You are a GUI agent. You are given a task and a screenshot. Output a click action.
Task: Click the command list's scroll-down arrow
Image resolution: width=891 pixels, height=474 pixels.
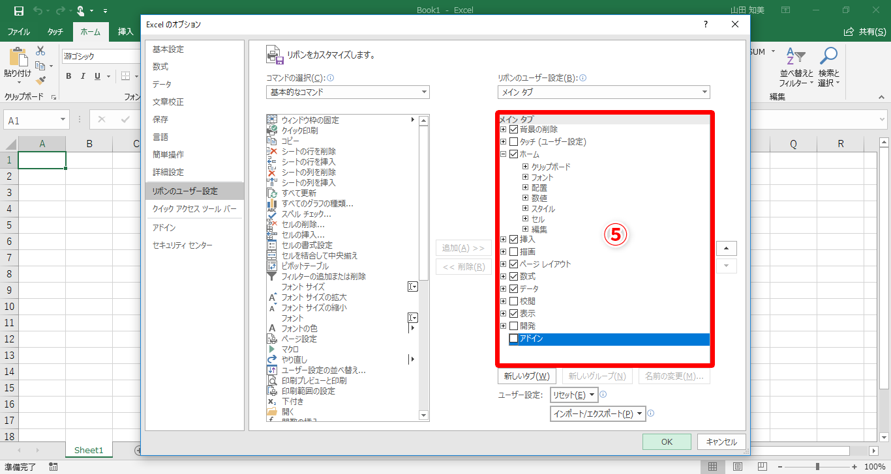[423, 415]
